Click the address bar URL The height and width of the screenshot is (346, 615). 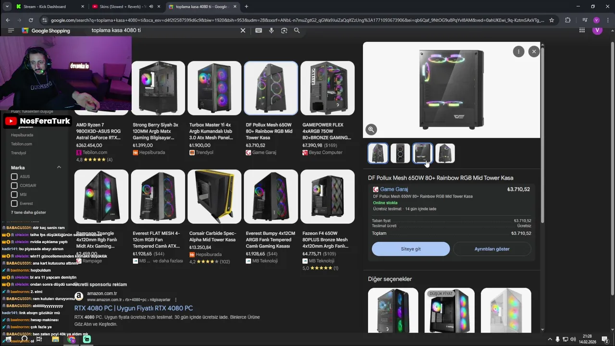[x=298, y=20]
